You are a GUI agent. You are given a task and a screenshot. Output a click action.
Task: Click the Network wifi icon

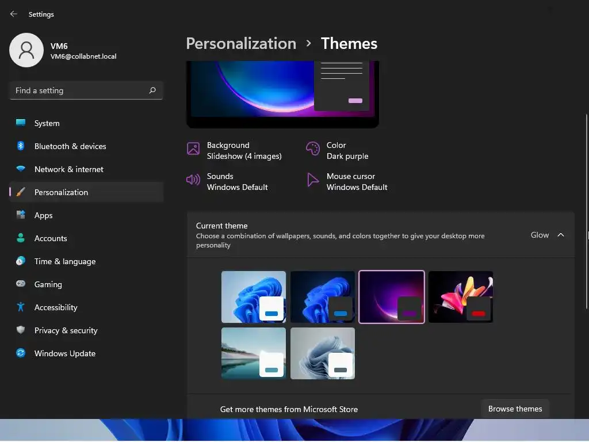click(21, 169)
